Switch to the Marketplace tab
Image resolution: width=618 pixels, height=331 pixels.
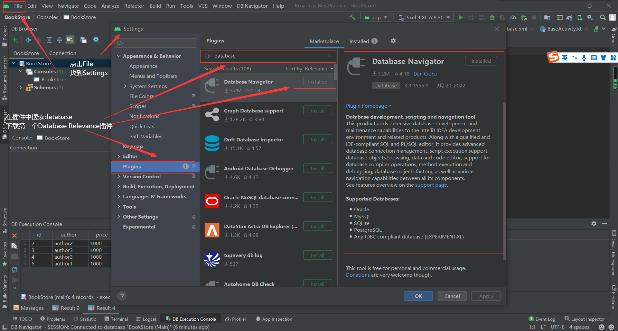pyautogui.click(x=324, y=41)
